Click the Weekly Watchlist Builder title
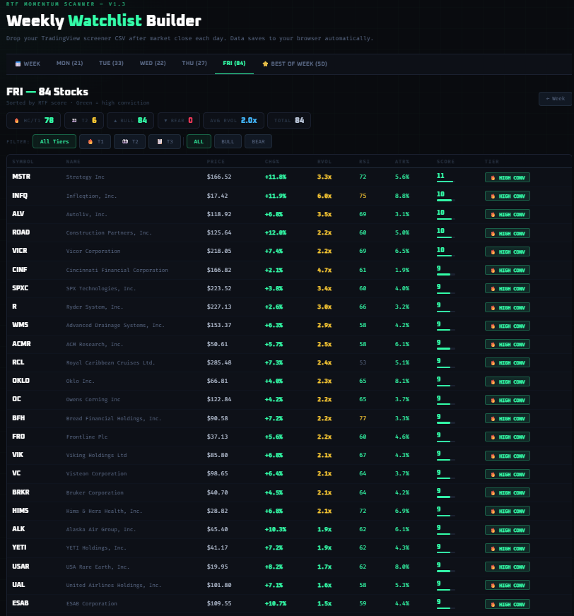This screenshot has height=616, width=574. click(x=104, y=20)
